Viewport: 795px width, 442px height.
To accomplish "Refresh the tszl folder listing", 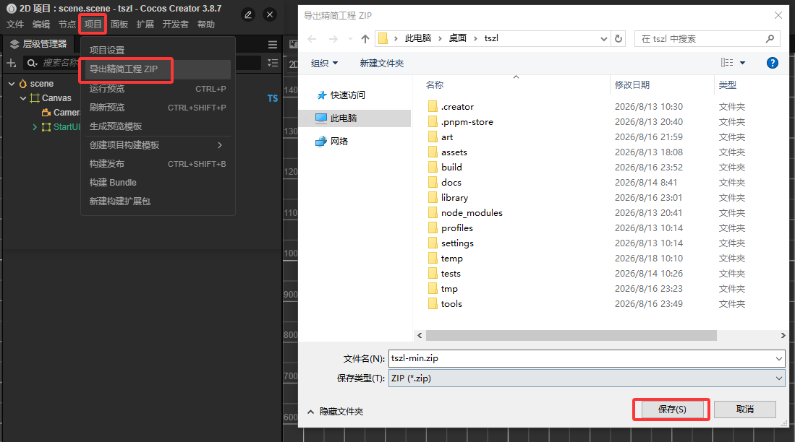I will click(x=618, y=38).
